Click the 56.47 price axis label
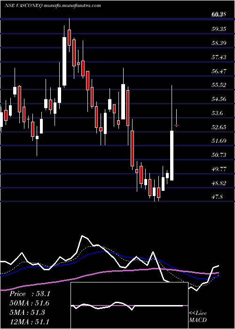 tap(219, 71)
